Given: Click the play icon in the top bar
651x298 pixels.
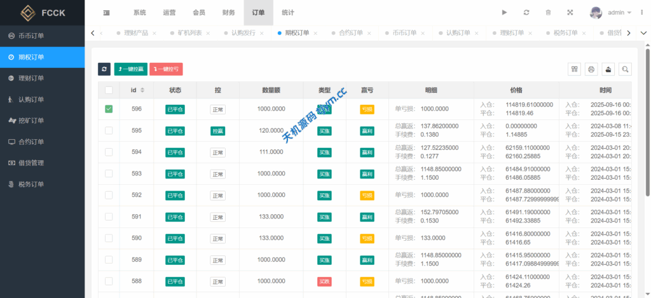Looking at the screenshot, I should tap(504, 13).
